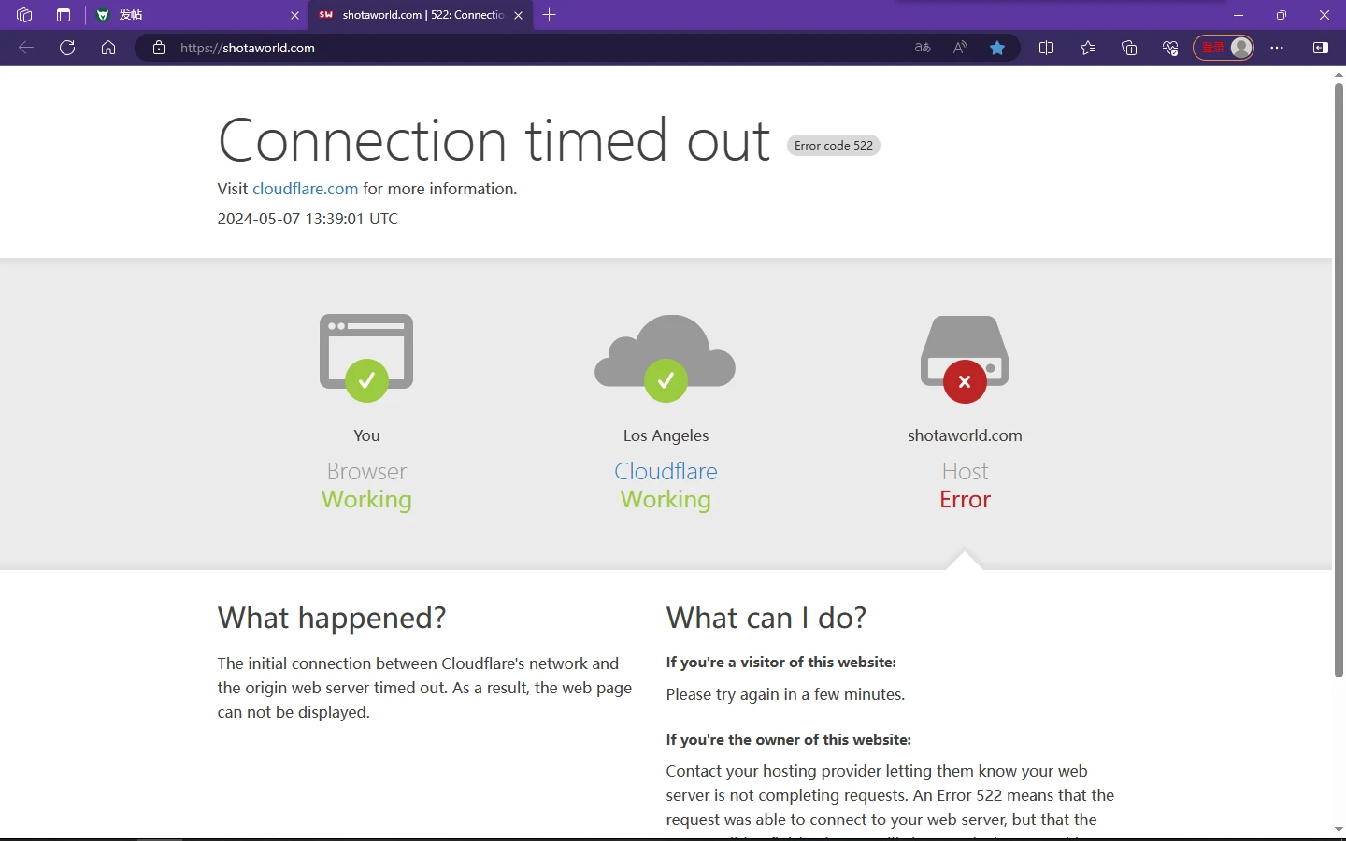Toggle the browser sidebar
The image size is (1346, 841).
coord(1321,48)
